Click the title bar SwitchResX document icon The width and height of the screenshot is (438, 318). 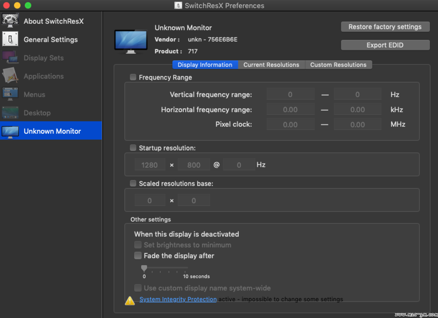tap(178, 5)
